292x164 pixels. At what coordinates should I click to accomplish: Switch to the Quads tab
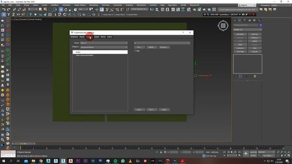pyautogui.click(x=96, y=37)
